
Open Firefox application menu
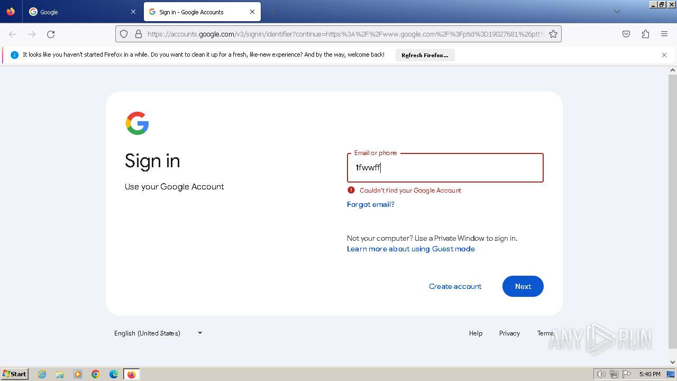(x=664, y=34)
